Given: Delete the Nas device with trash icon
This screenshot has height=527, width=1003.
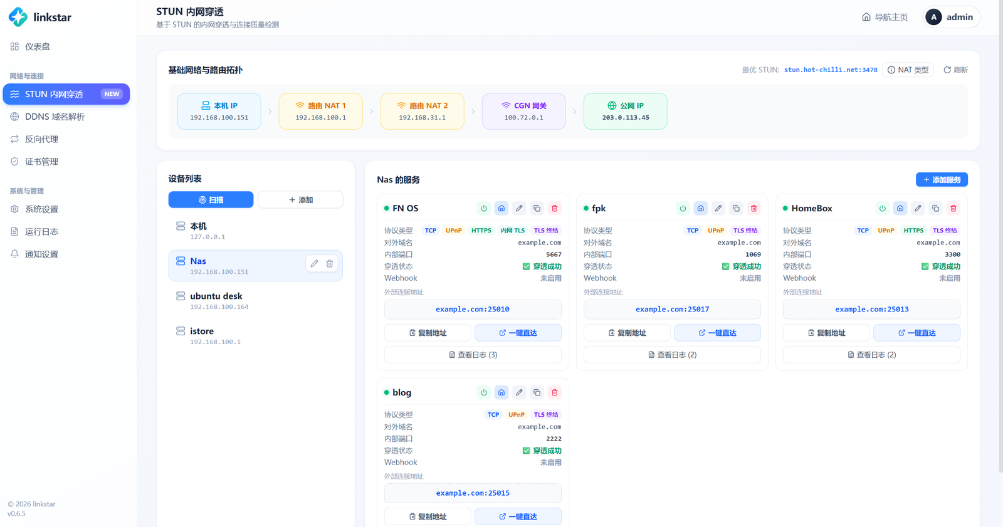Looking at the screenshot, I should 330,264.
